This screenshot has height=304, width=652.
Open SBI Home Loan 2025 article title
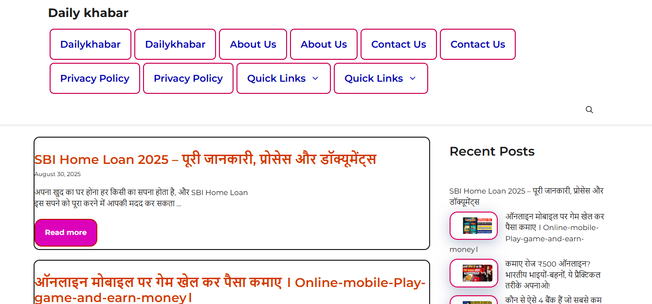205,159
